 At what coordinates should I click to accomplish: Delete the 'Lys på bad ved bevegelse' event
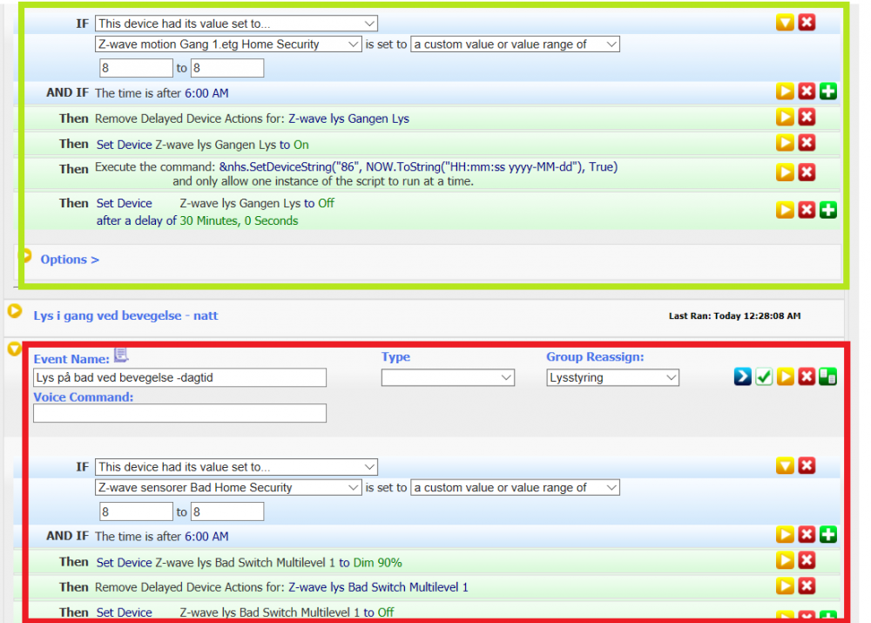807,376
